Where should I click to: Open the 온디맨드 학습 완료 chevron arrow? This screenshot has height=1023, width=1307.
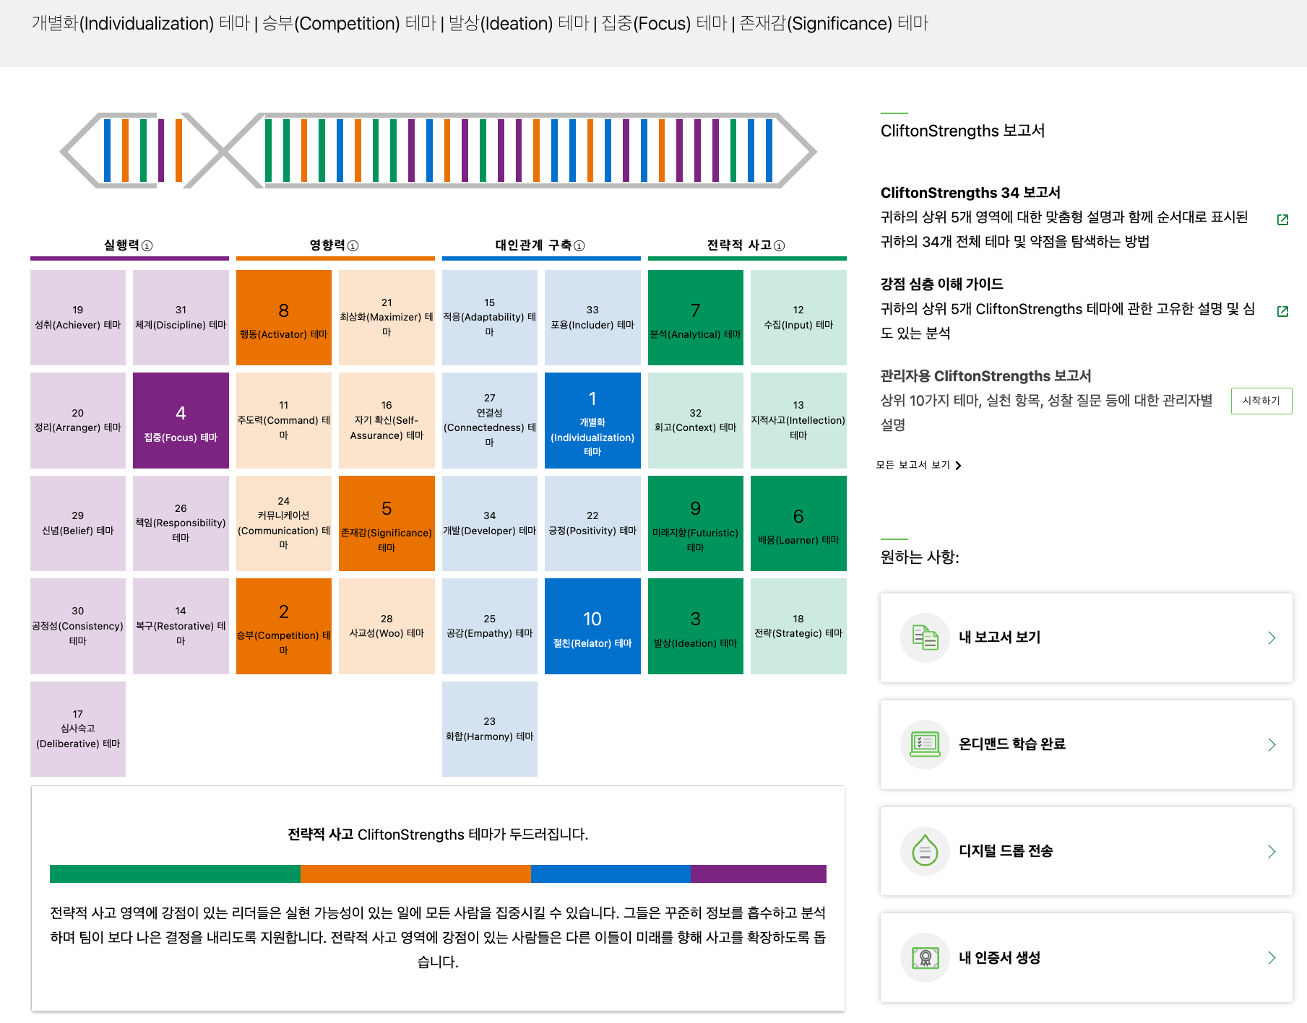[1272, 744]
